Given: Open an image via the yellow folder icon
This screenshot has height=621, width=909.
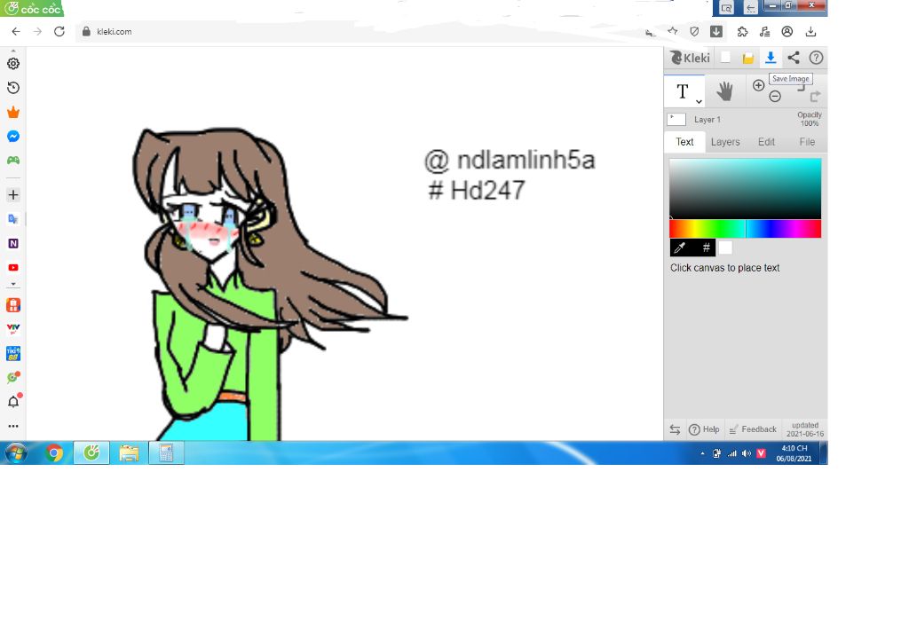Looking at the screenshot, I should point(747,58).
